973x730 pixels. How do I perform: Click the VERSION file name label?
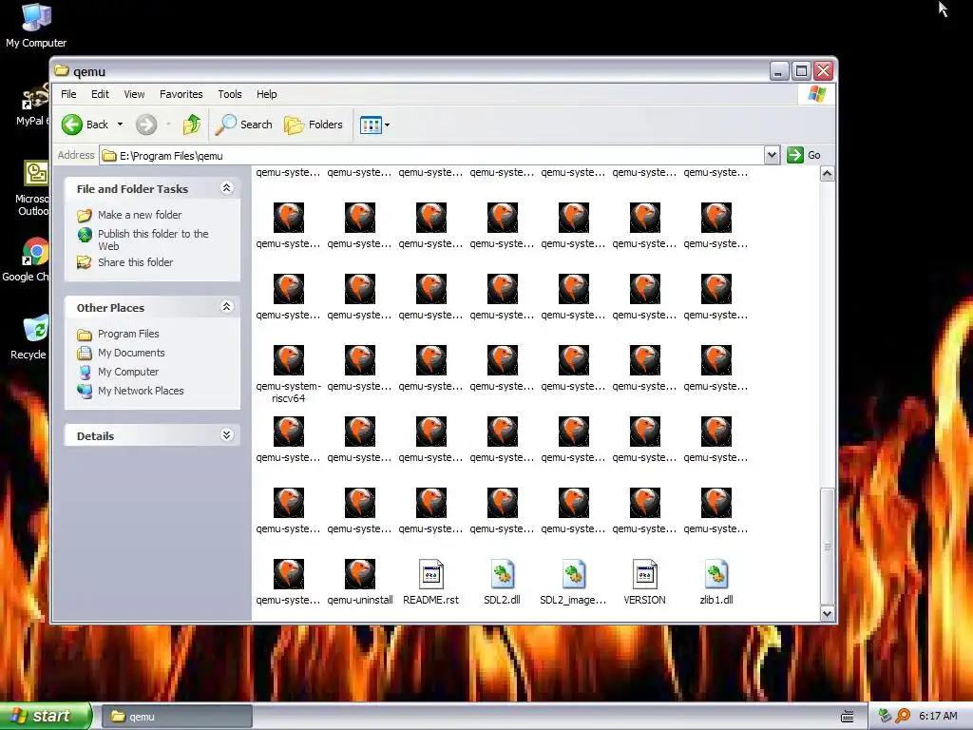pos(645,601)
